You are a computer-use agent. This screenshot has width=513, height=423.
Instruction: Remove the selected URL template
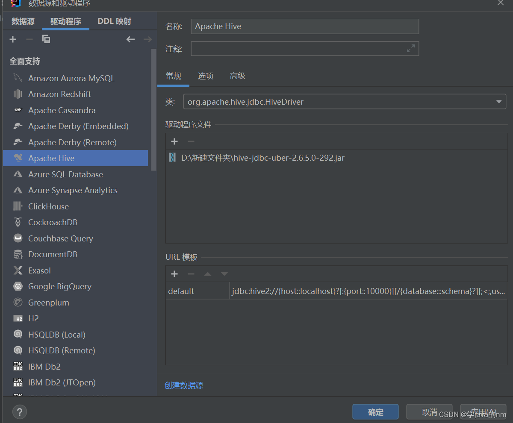191,274
